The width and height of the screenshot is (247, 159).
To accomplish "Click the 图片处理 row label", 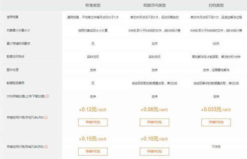I will [12, 70].
